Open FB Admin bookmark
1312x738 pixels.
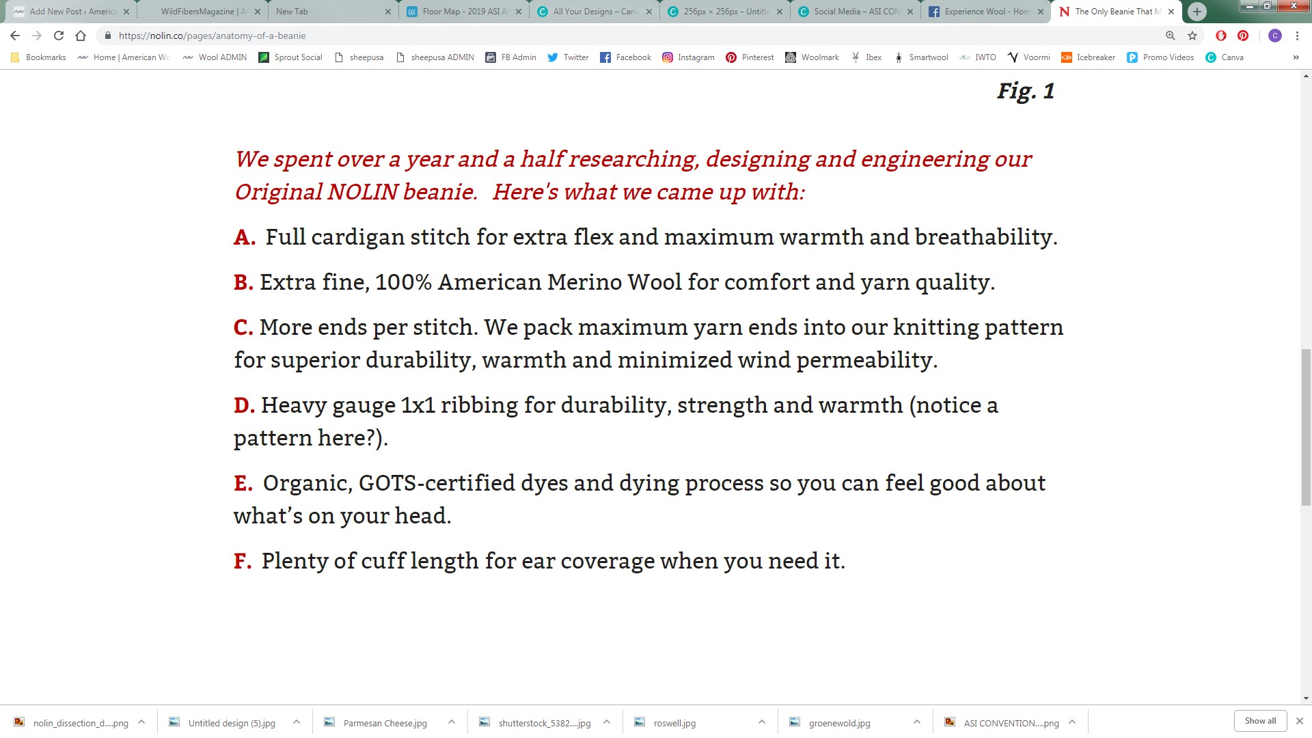(x=511, y=57)
